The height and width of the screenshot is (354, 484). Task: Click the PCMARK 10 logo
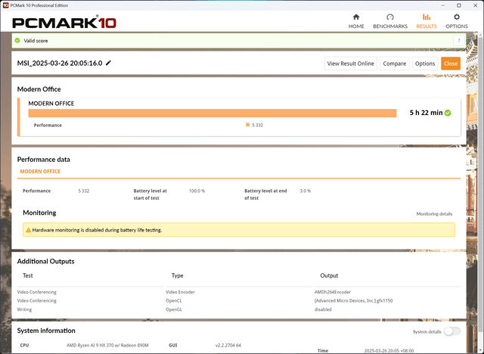[x=64, y=23]
